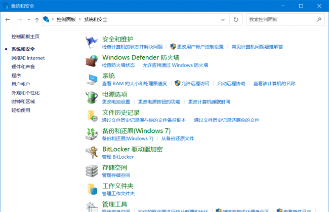Open the 系统 computer monitor icon
Screen dimensions: 329x212
[x=92, y=79]
